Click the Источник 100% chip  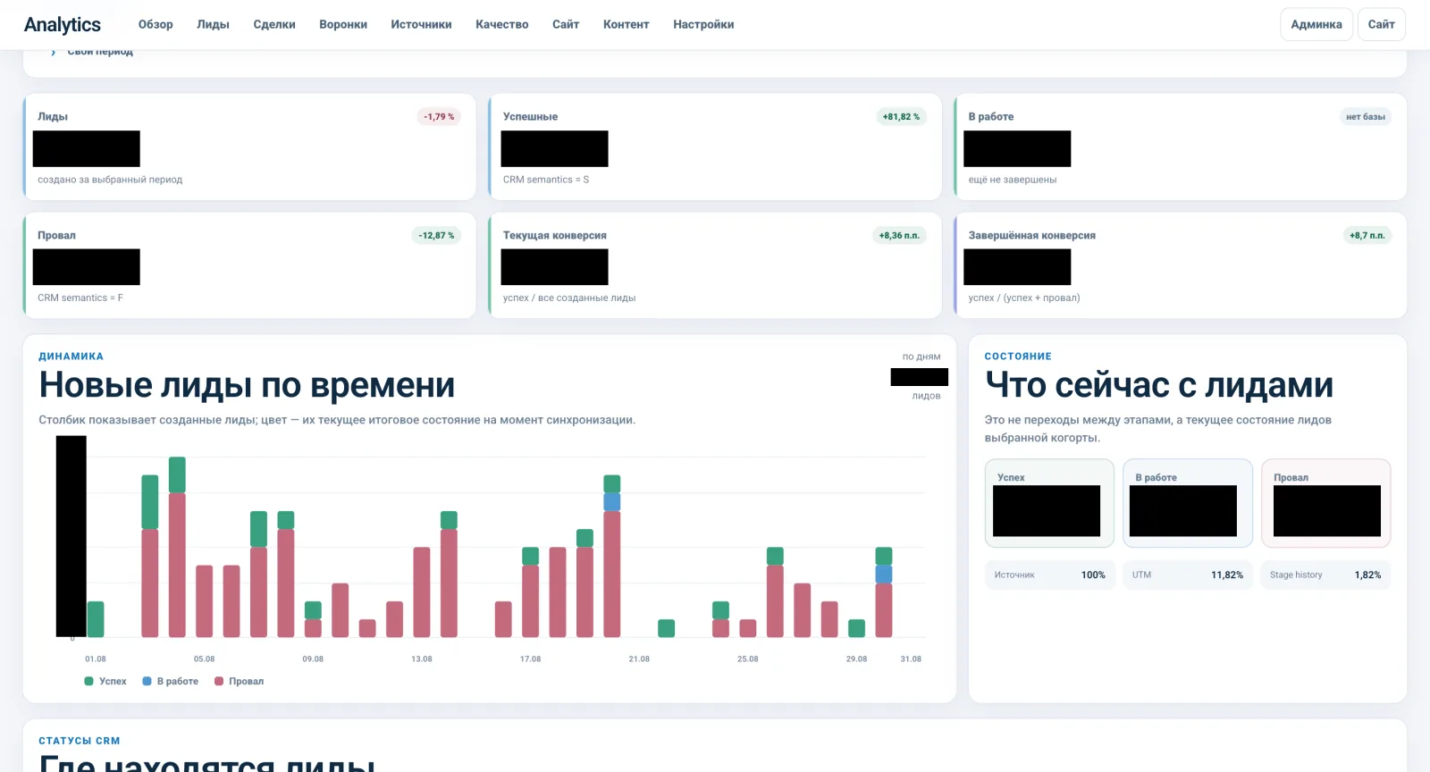pos(1049,575)
